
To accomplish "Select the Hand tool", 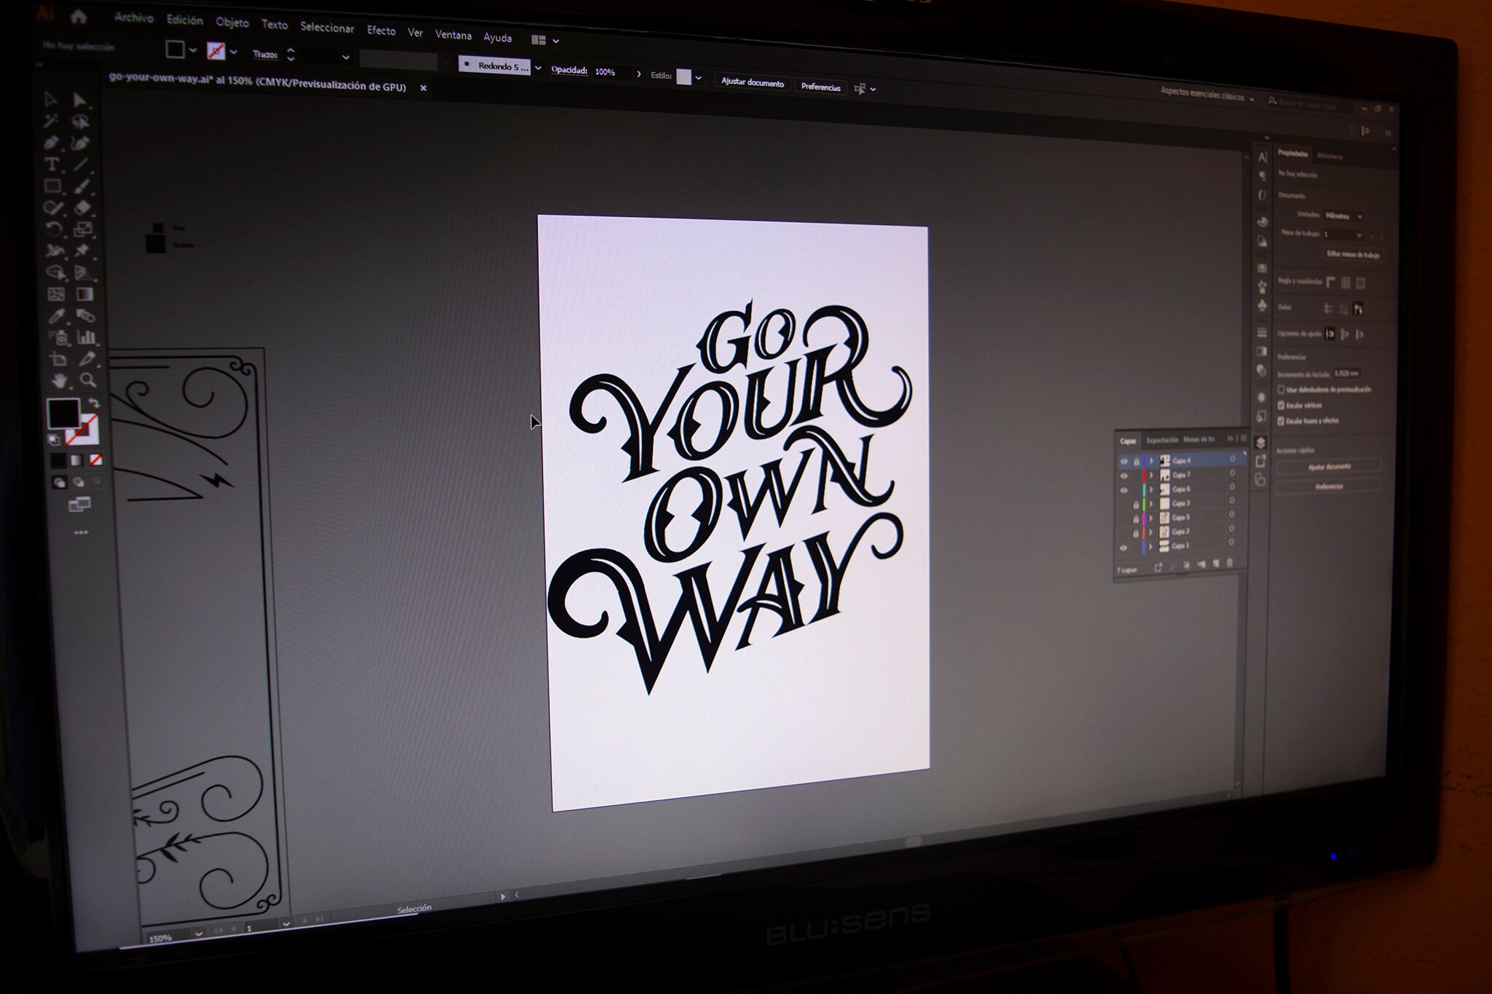I will (x=58, y=379).
